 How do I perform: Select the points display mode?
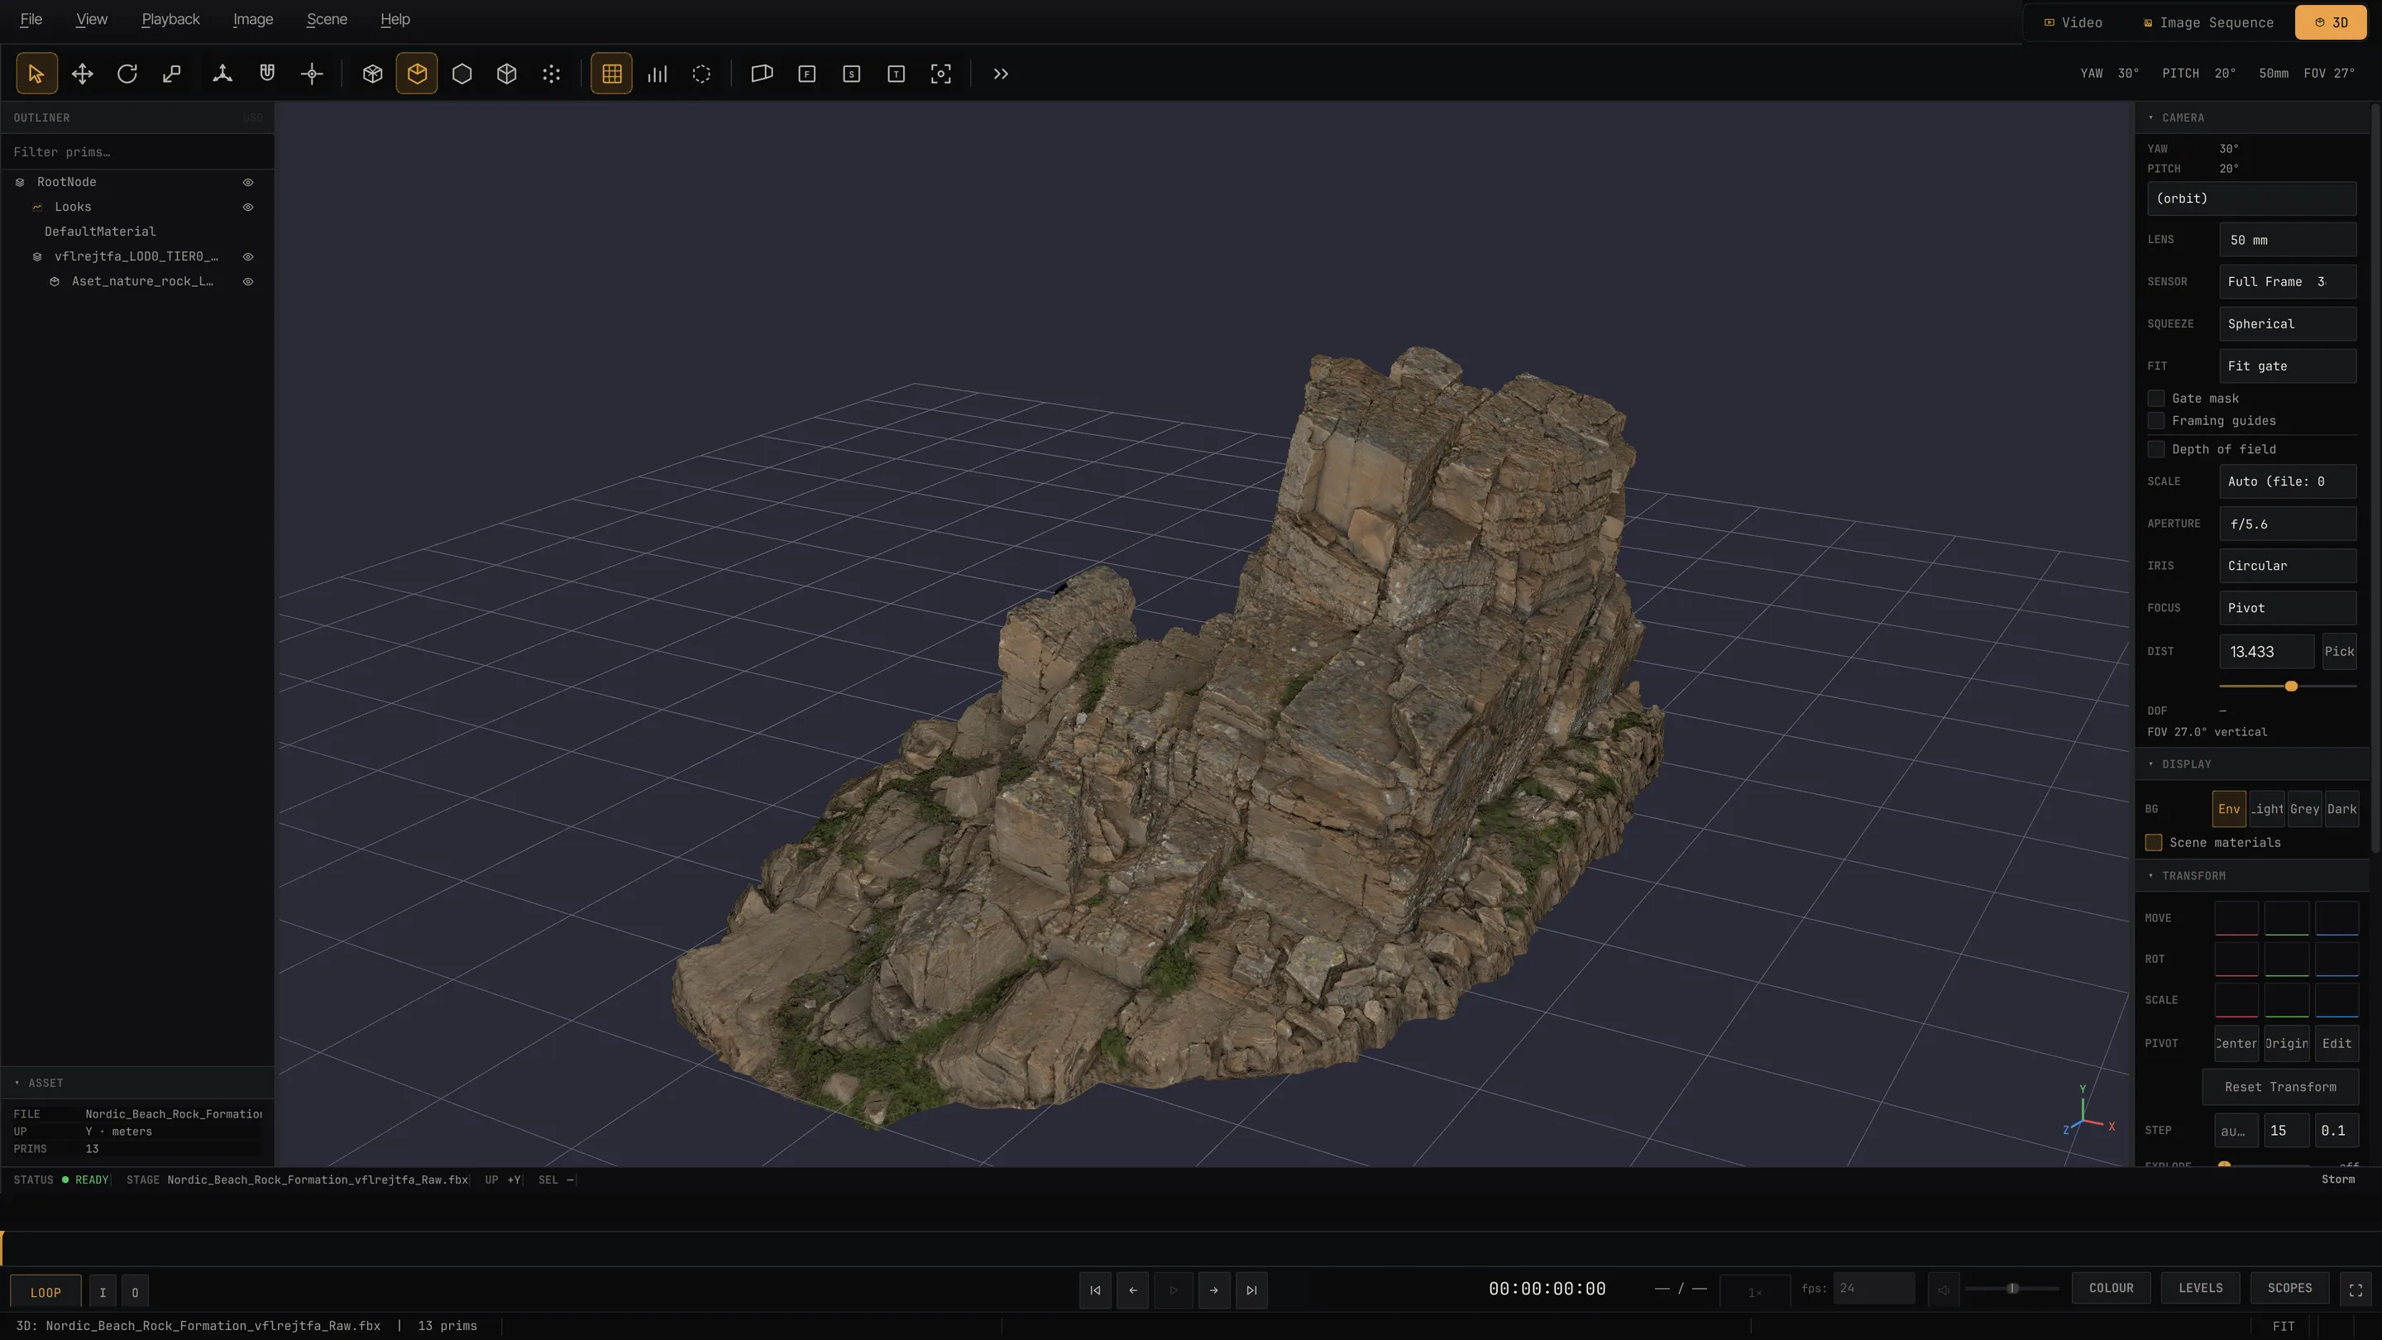pos(551,74)
